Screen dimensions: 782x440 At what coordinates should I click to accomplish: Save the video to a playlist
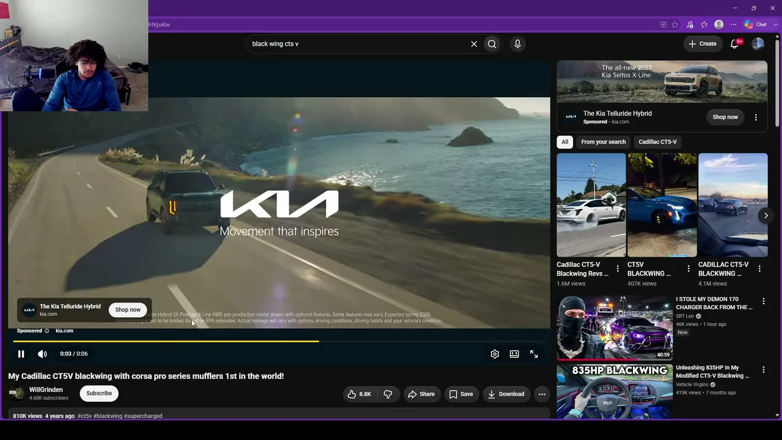461,394
